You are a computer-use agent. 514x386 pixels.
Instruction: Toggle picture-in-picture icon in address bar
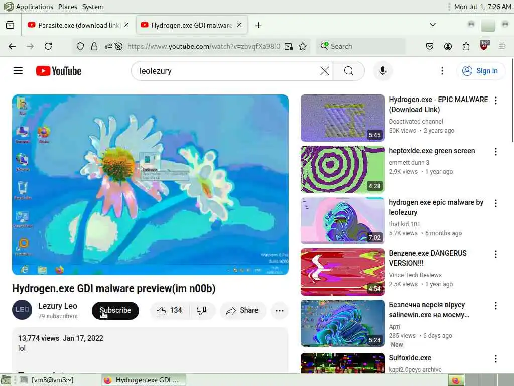[289, 46]
